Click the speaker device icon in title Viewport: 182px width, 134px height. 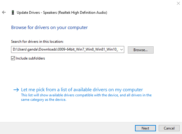(13, 13)
